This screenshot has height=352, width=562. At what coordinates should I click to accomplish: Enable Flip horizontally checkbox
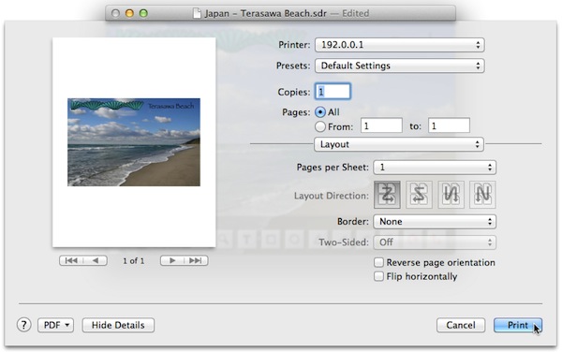[x=378, y=276]
